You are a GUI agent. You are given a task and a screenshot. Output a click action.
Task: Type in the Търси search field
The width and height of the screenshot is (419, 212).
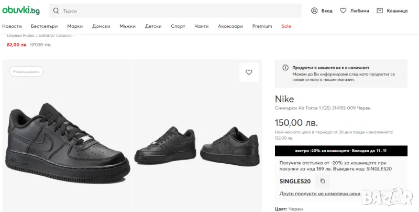pos(178,10)
